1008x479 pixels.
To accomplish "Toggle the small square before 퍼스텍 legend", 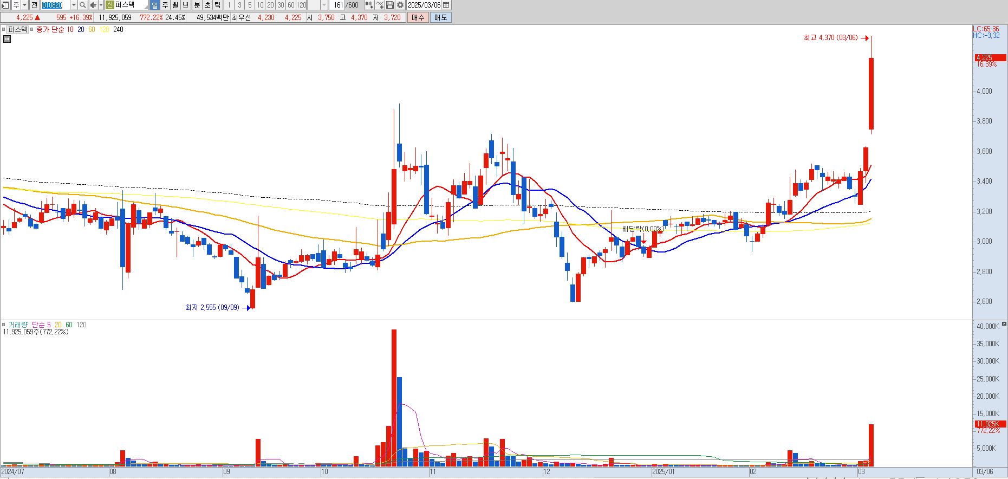I will click(x=3, y=29).
